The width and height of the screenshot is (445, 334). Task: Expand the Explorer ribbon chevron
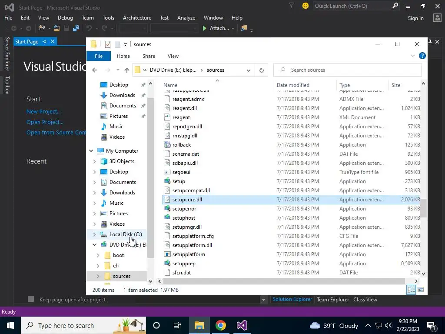click(x=413, y=56)
